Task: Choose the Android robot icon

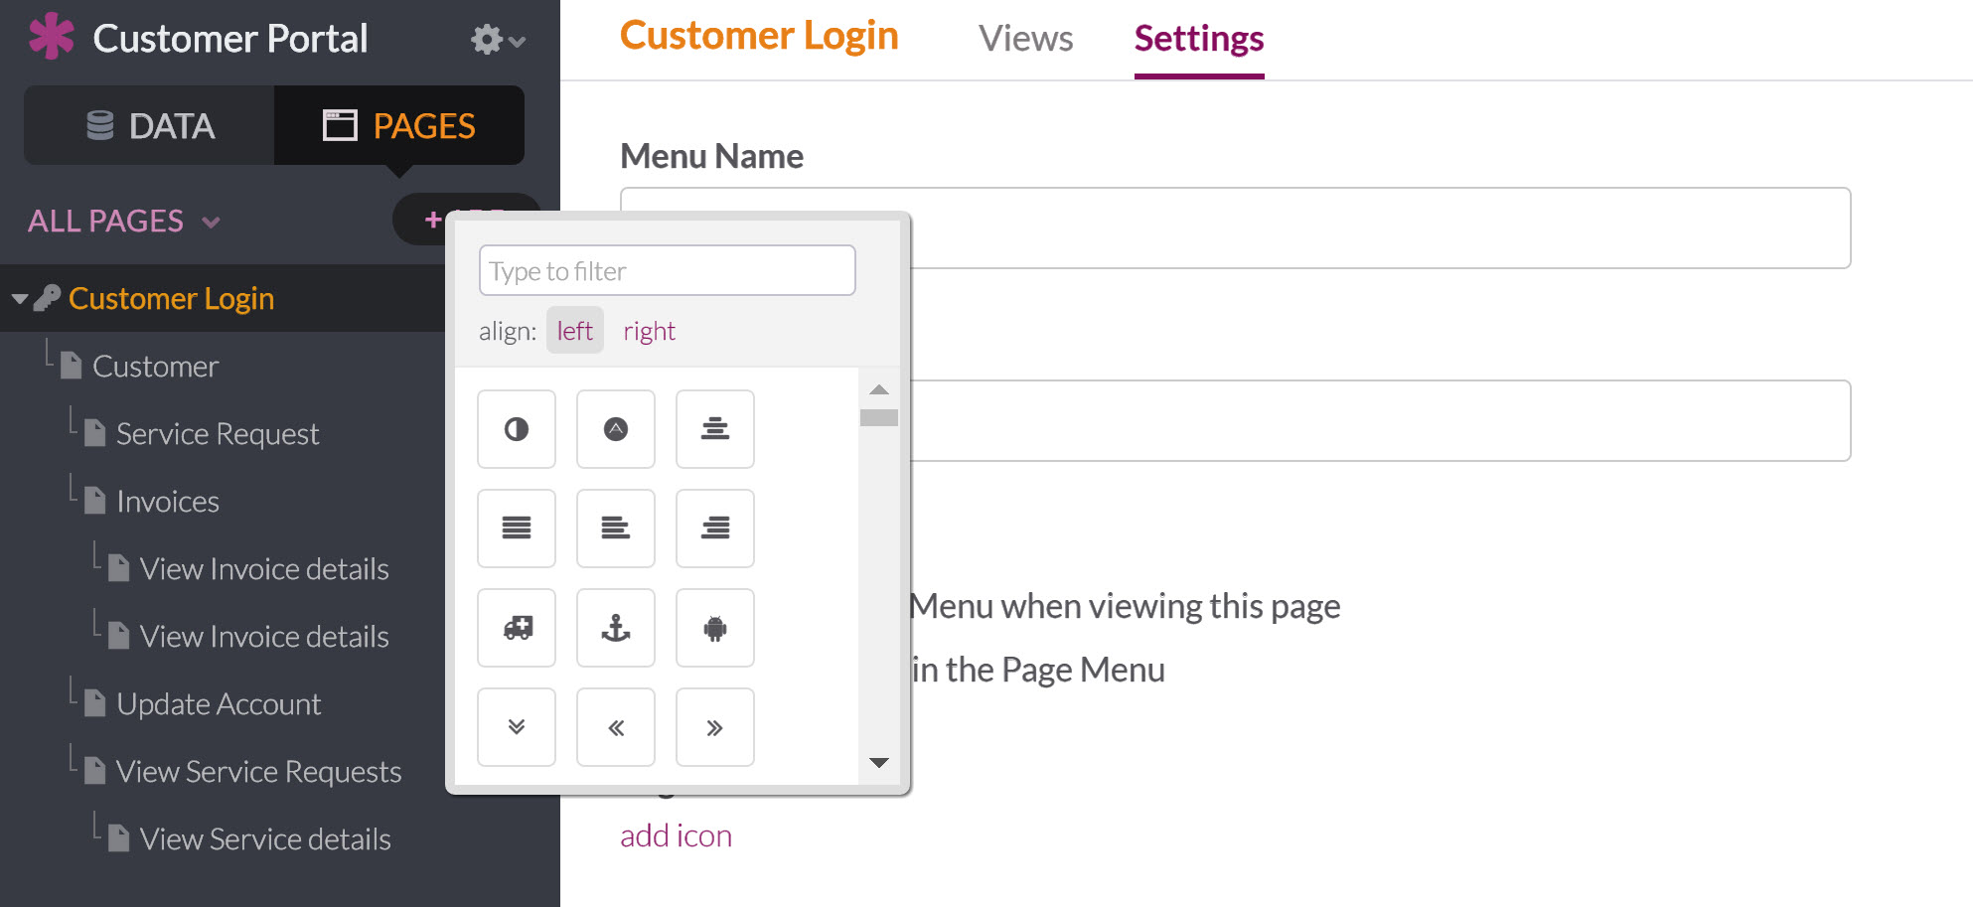Action: (x=715, y=628)
